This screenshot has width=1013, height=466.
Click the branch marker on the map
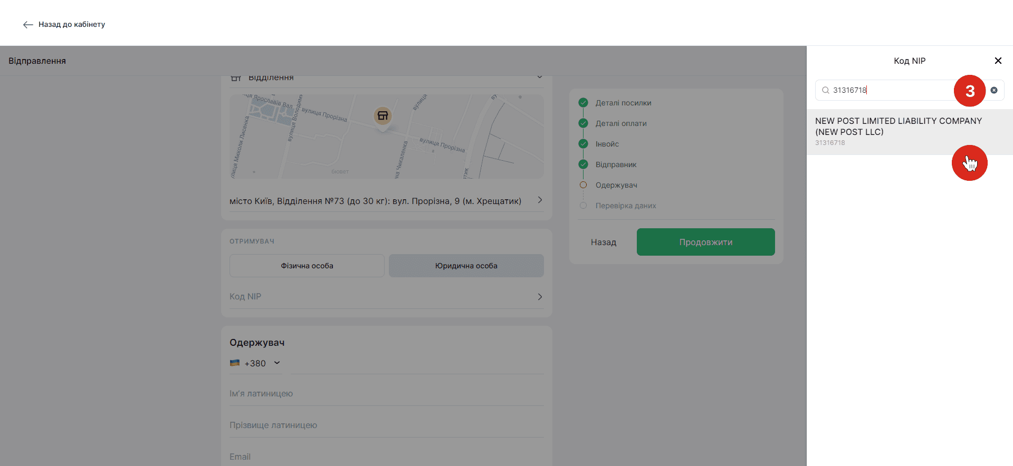click(383, 116)
